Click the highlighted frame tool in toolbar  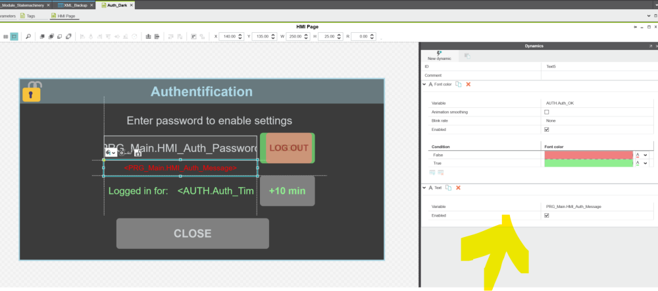point(14,36)
